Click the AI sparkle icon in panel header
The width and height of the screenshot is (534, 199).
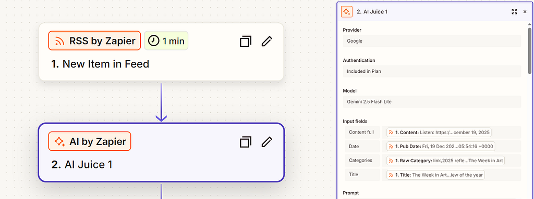(x=347, y=11)
